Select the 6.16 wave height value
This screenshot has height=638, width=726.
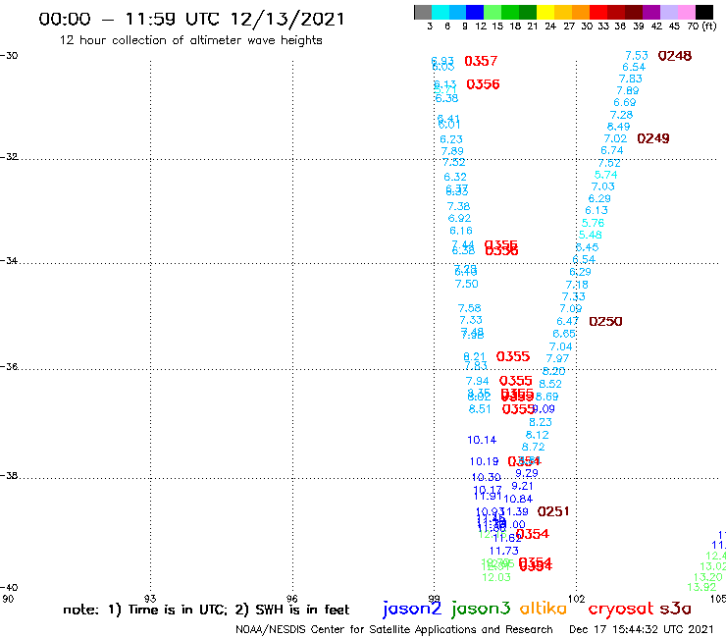461,231
